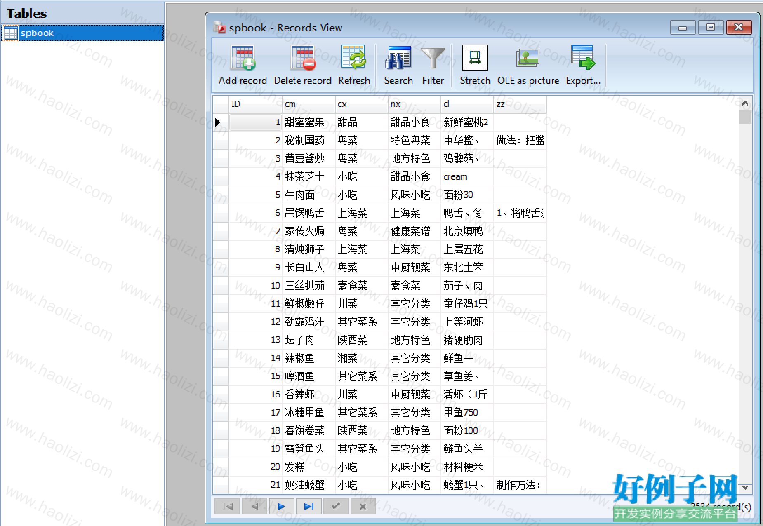Click the cm column header

pos(309,104)
